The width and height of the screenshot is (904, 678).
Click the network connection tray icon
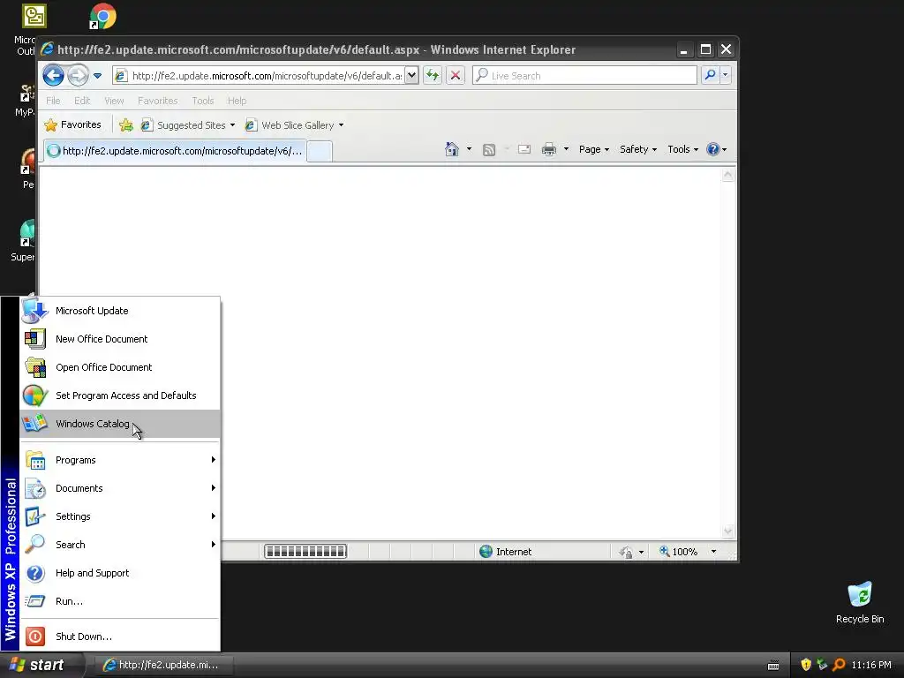tap(822, 665)
